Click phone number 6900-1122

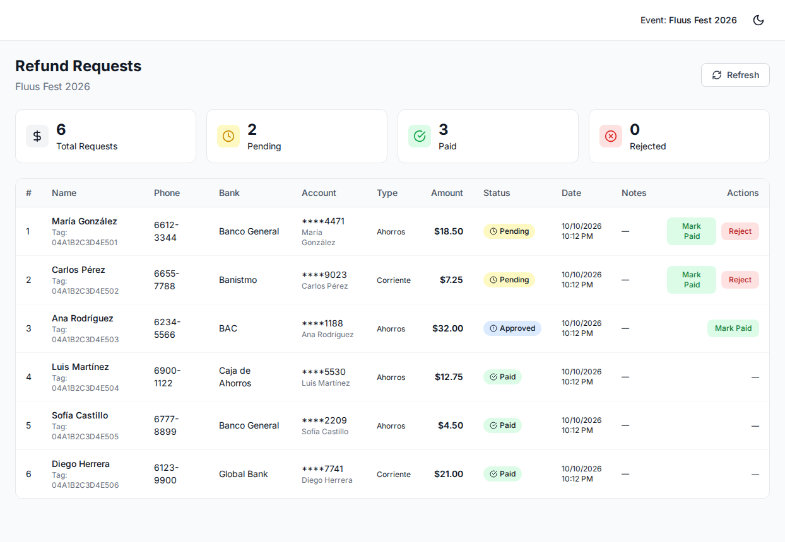(x=167, y=377)
